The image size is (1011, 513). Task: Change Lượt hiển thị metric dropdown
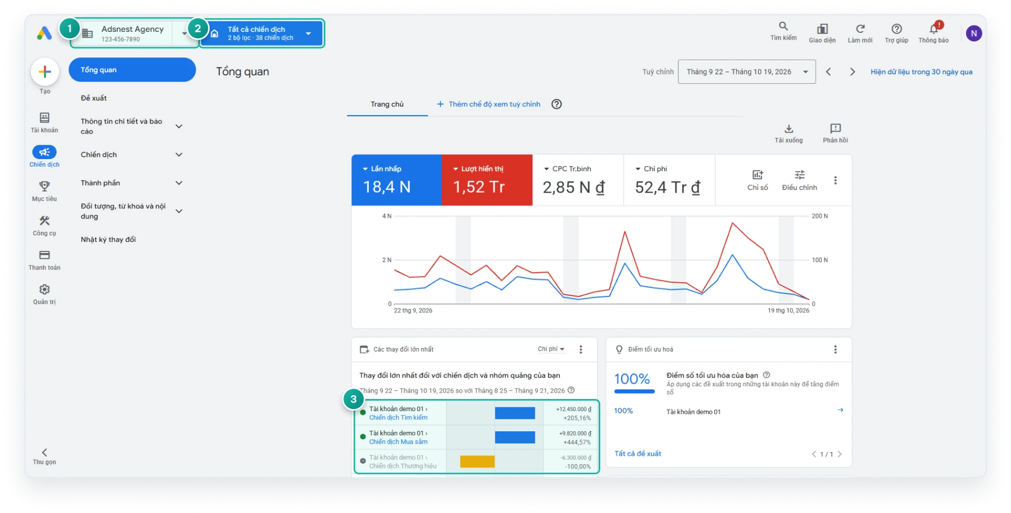[x=478, y=169]
